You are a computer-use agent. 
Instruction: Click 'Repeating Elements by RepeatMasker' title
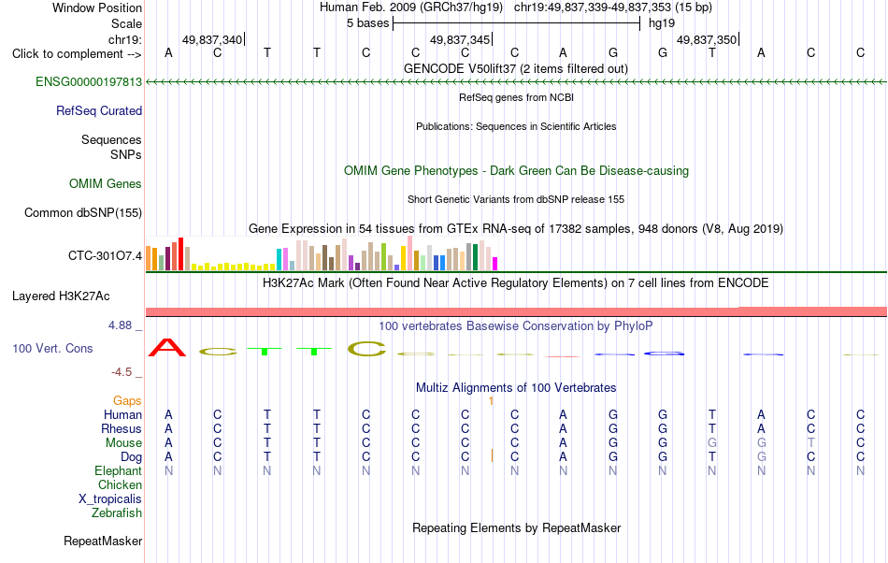(x=516, y=528)
